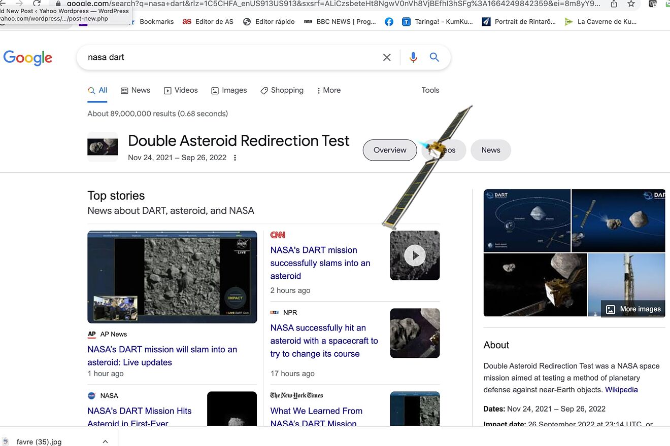This screenshot has width=670, height=446.
Task: Click the More images overlay icon
Action: coord(610,309)
